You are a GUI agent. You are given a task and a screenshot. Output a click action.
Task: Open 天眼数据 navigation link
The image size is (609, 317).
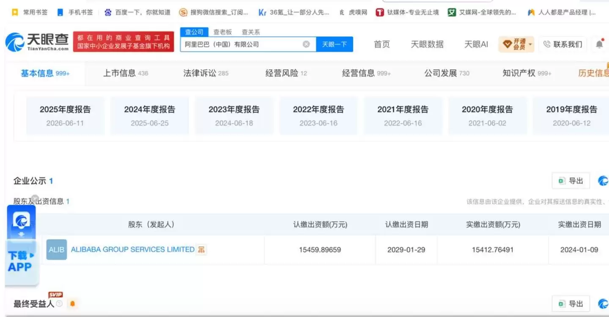[427, 44]
